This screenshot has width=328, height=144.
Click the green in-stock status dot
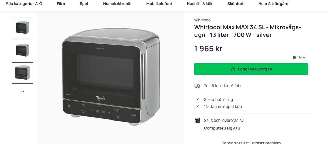pos(294,57)
